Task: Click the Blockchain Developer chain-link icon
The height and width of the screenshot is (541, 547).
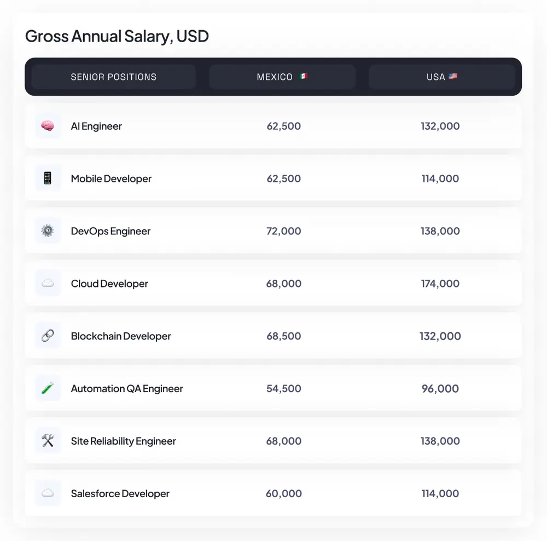Action: tap(48, 336)
